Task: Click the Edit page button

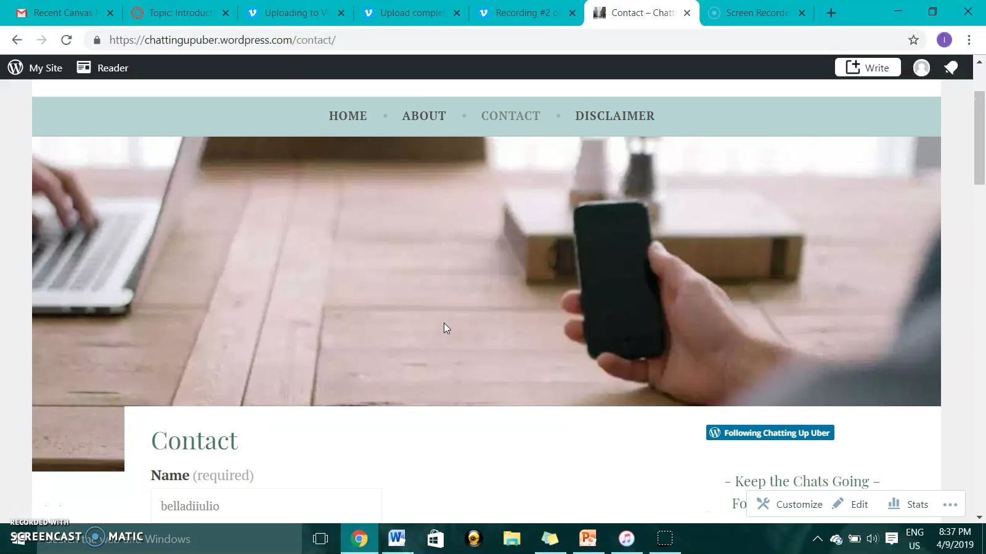Action: click(850, 504)
